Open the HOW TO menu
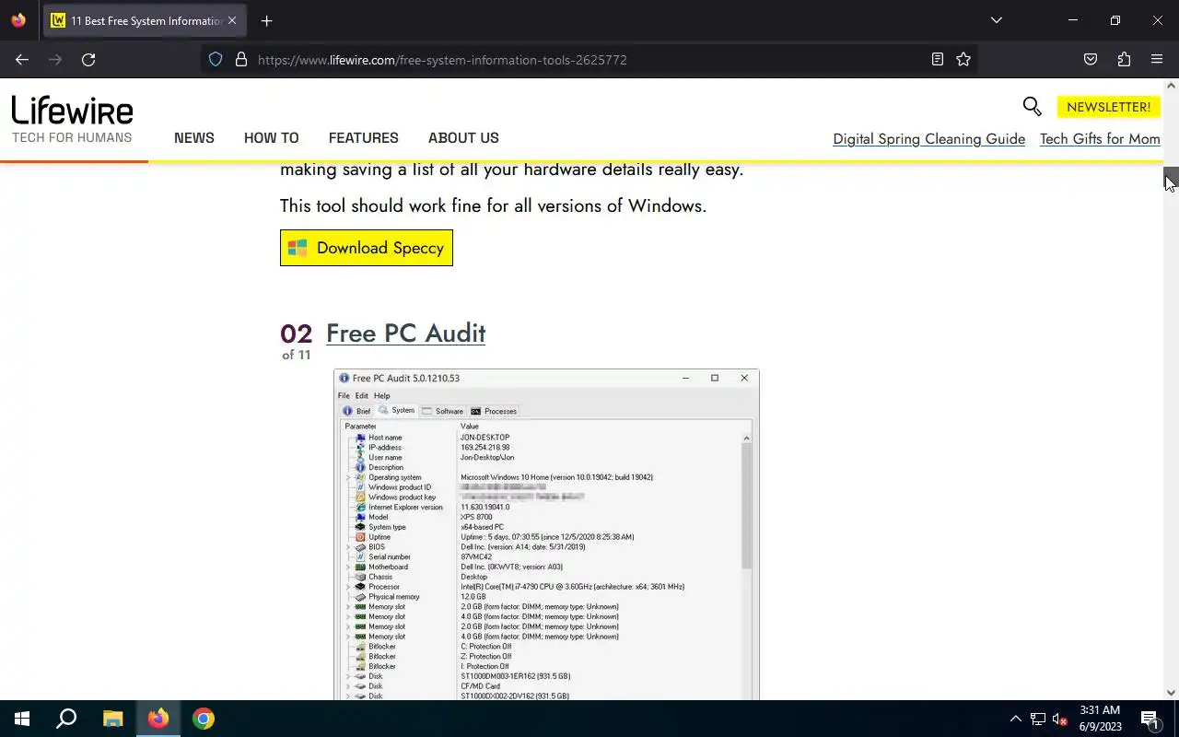This screenshot has height=737, width=1179. (271, 138)
